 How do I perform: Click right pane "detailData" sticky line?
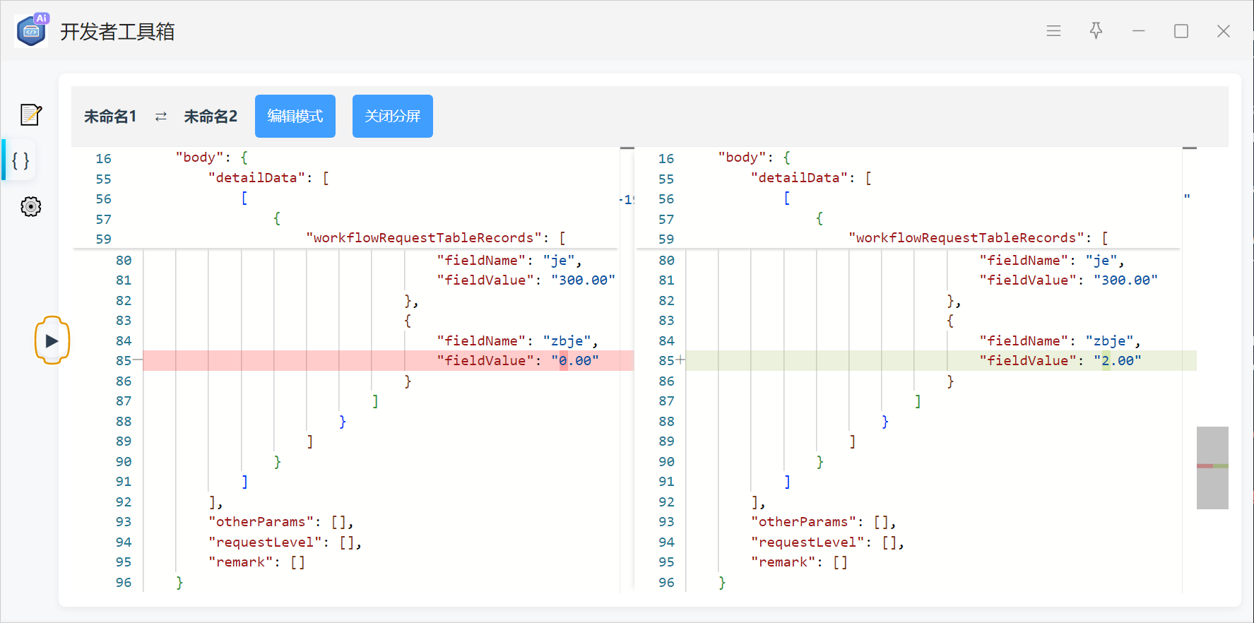coord(811,178)
